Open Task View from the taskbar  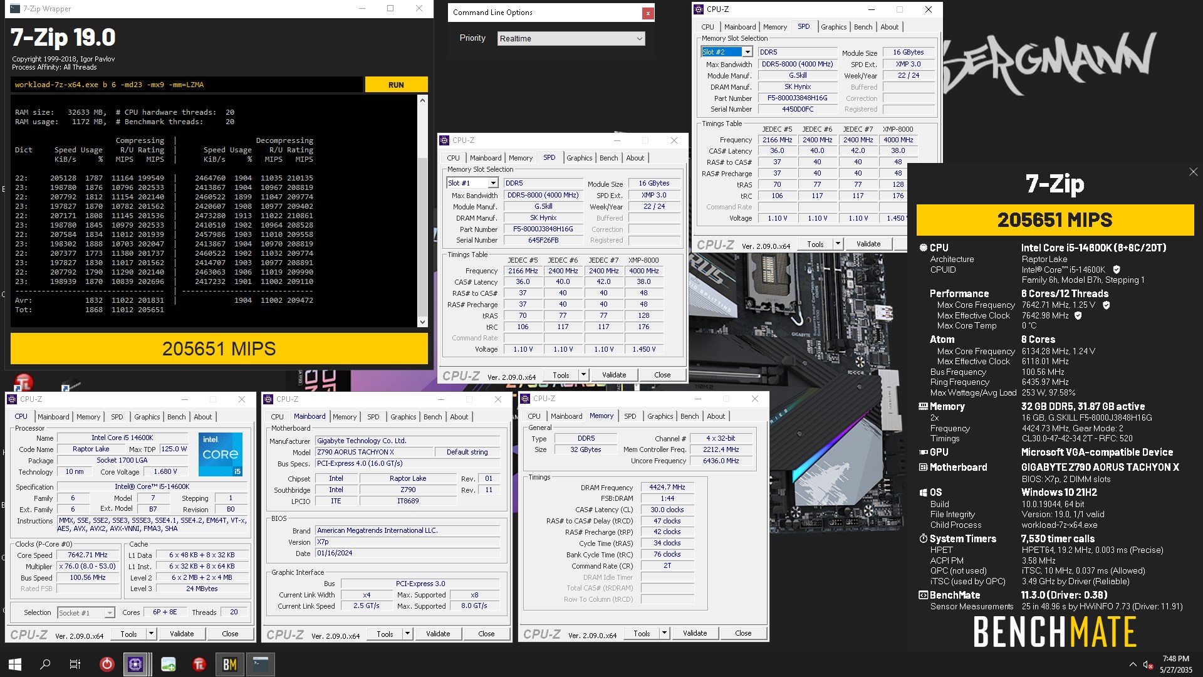(x=75, y=664)
